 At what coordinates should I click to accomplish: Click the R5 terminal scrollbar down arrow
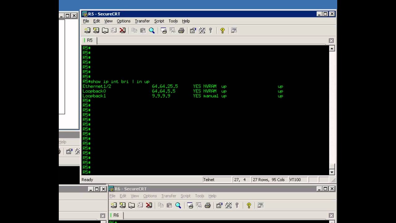pos(332,172)
